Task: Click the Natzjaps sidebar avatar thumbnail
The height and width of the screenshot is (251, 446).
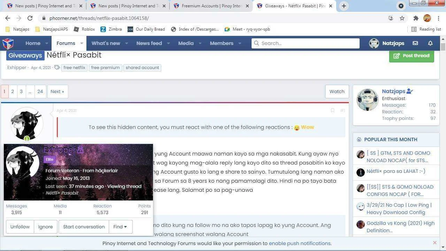Action: 368,100
